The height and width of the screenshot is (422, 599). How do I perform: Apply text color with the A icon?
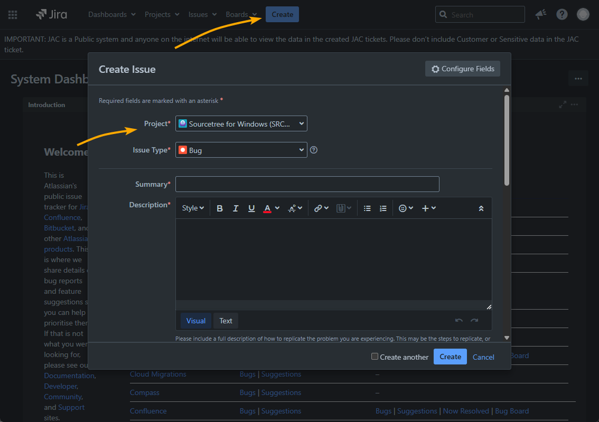[x=267, y=208]
